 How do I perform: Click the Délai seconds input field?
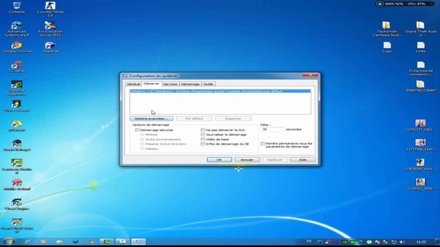pyautogui.click(x=272, y=130)
